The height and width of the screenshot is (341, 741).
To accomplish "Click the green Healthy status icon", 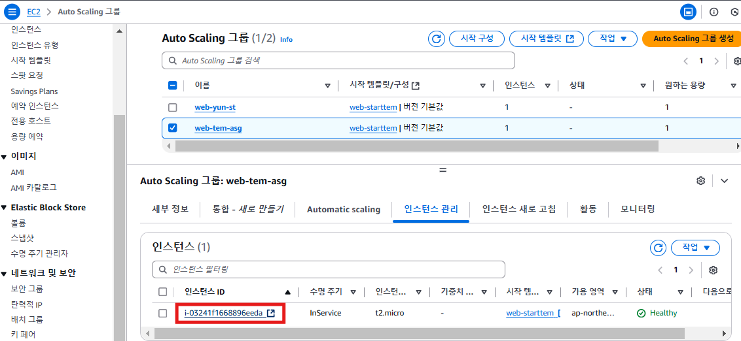I will click(x=642, y=313).
